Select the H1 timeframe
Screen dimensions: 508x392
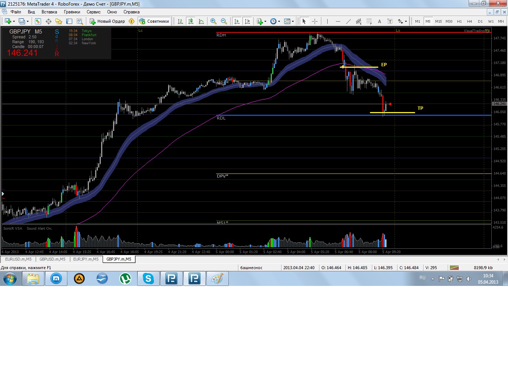coord(459,21)
